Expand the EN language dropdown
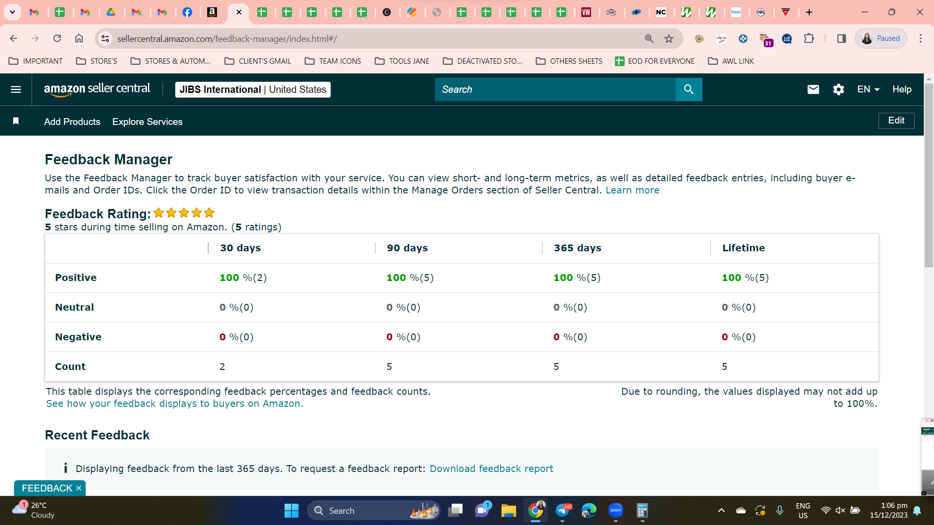The height and width of the screenshot is (525, 934). (868, 89)
